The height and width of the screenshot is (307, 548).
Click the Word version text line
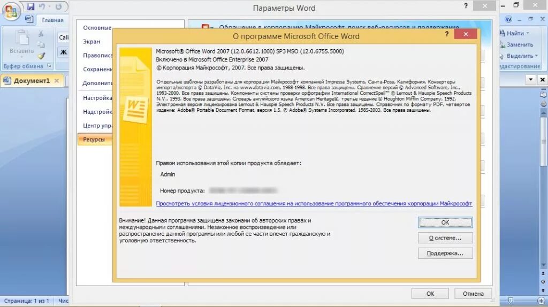pos(250,51)
